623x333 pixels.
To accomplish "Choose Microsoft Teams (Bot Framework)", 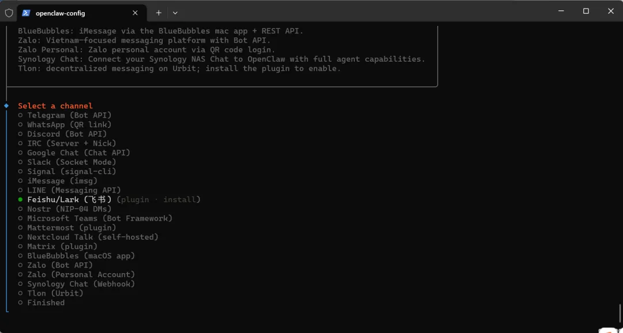I will (95, 218).
